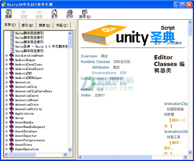The image size is (194, 161).
Task: Click the AnimationState book icon
Action: [x=12, y=105]
